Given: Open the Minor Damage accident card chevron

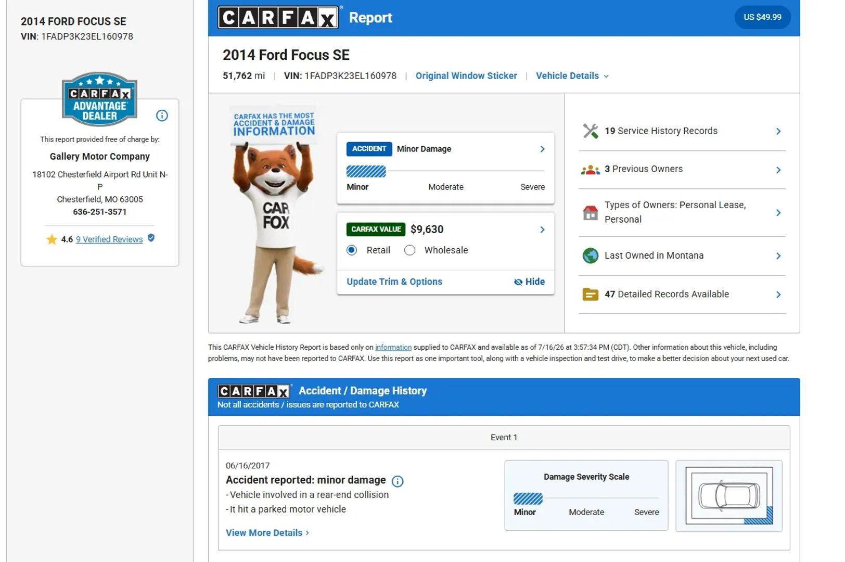Looking at the screenshot, I should point(542,149).
